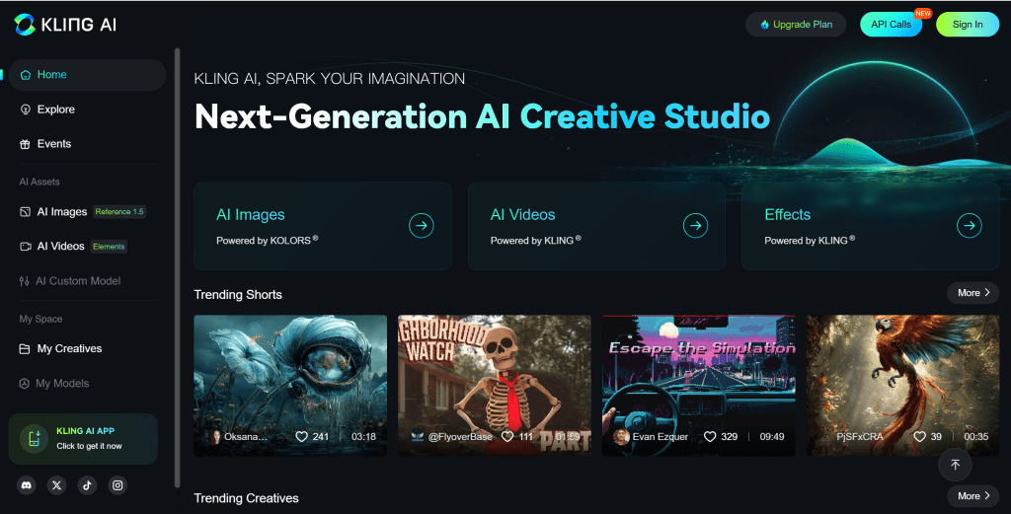Viewport: 1011px width, 514px height.
Task: Click the Trending Shorts heading
Action: click(x=238, y=294)
